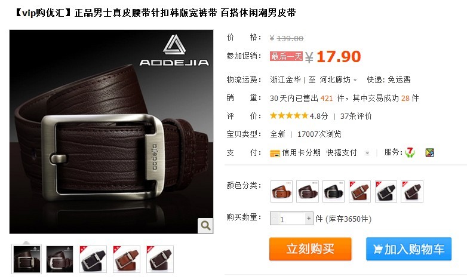Image resolution: width=467 pixels, height=279 pixels.
Task: Select the third black belt color swatch
Action: pos(334,191)
